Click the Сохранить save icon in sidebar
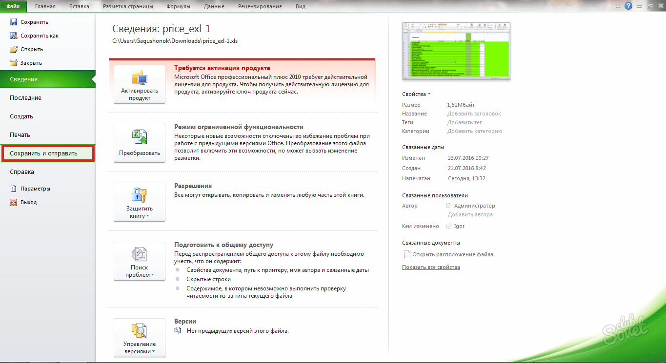 [14, 22]
